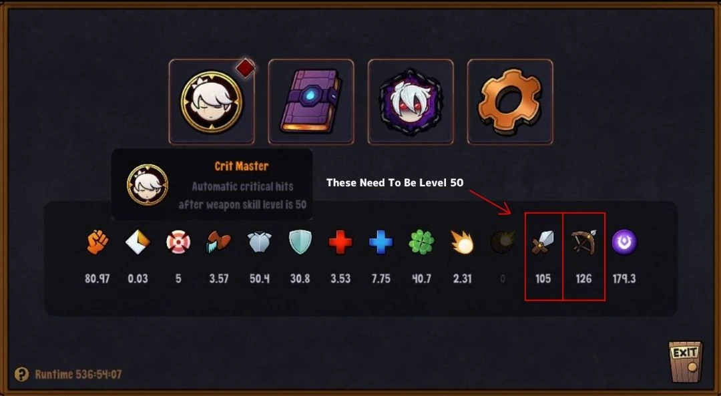
Task: Click the chest armor stat icon
Action: coord(259,242)
